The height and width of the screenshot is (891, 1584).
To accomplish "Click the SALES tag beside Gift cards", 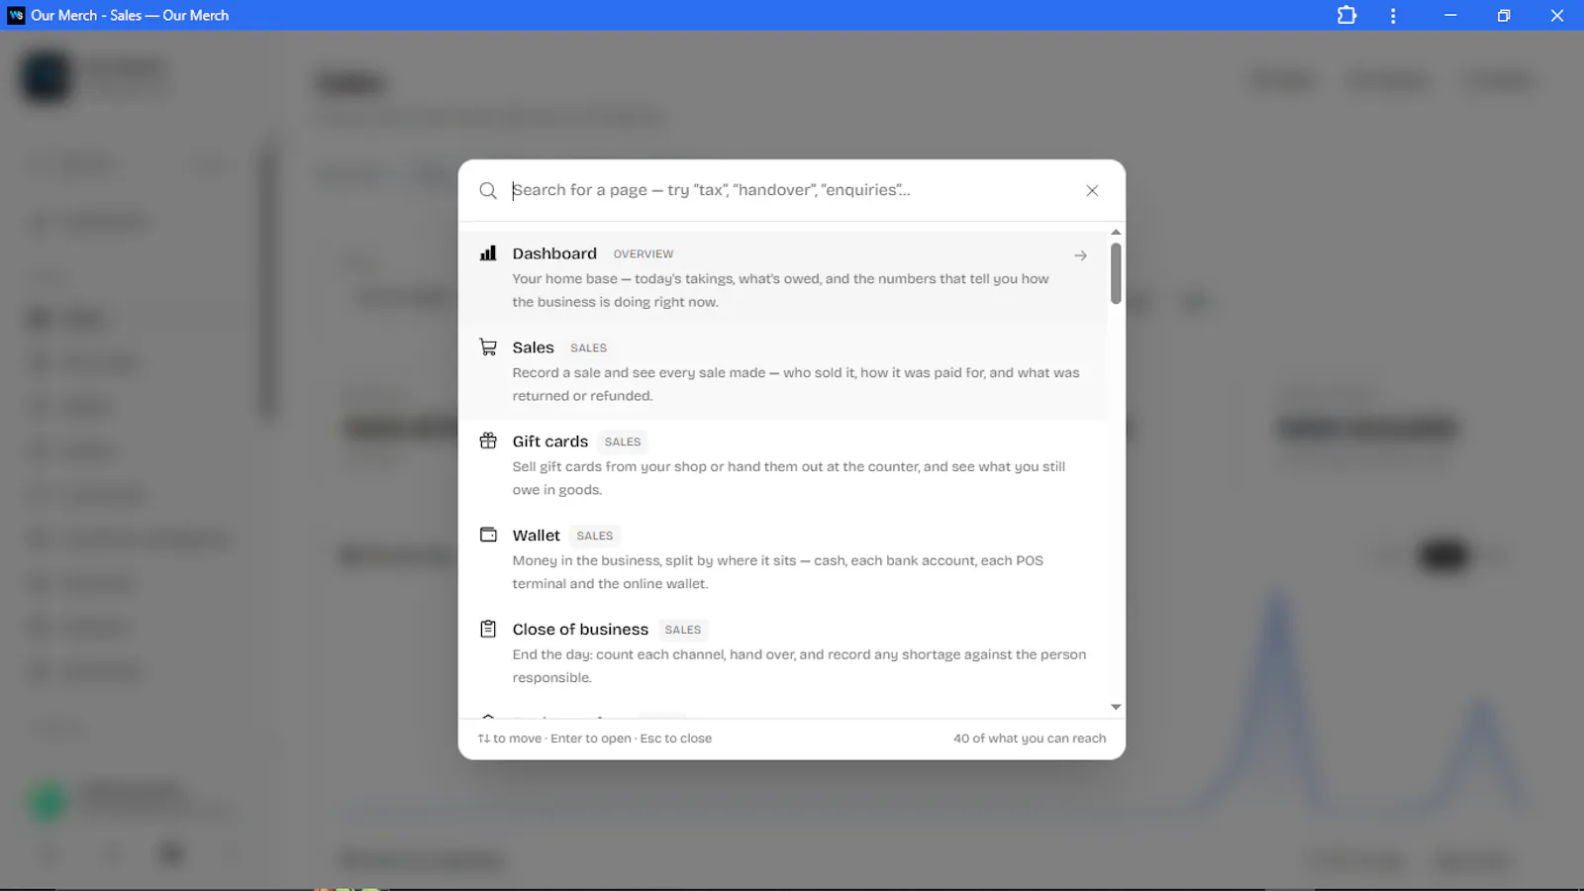I will [x=623, y=443].
